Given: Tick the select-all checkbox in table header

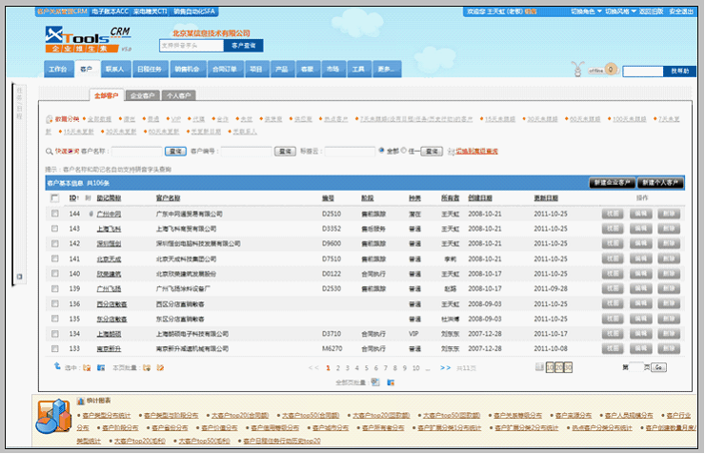Looking at the screenshot, I should point(55,198).
